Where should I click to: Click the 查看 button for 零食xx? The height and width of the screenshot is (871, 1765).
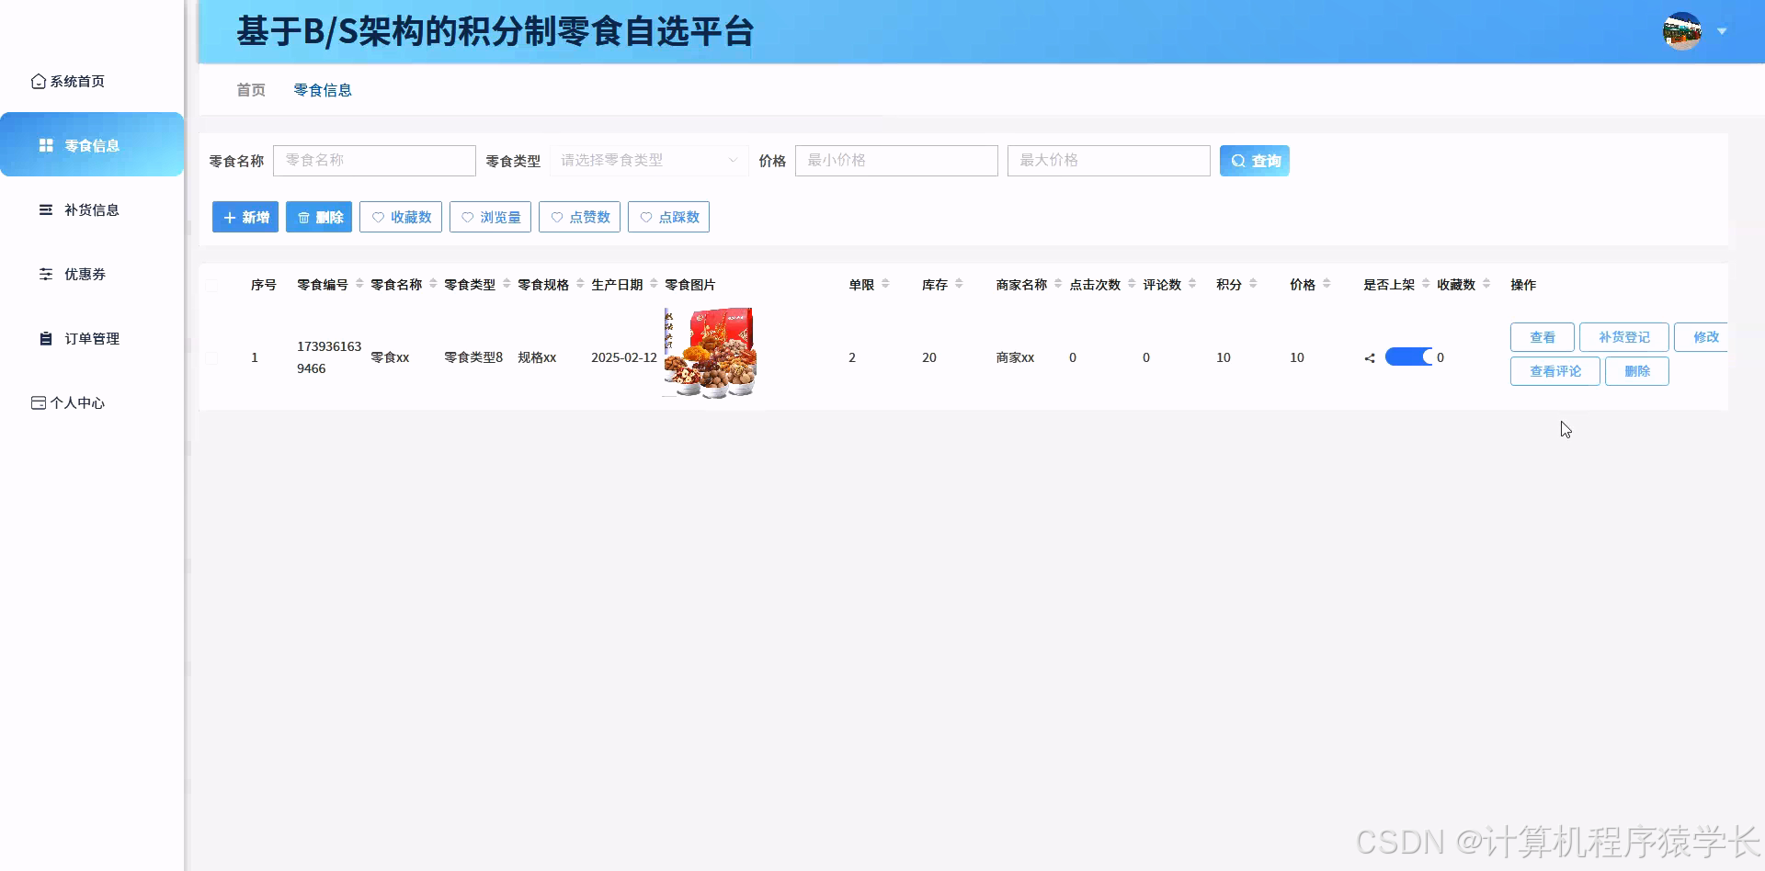(1543, 337)
